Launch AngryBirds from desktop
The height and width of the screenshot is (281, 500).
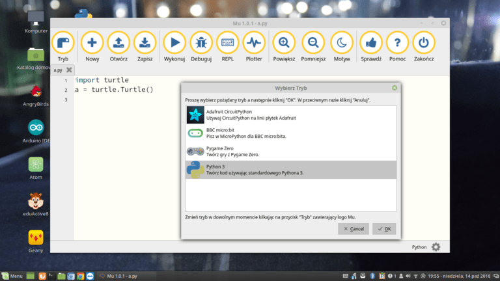click(x=36, y=96)
